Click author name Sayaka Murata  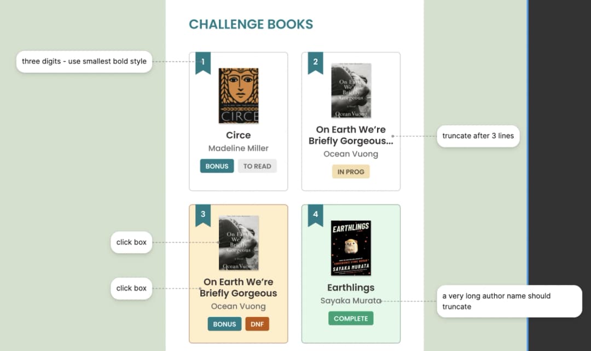[351, 301]
